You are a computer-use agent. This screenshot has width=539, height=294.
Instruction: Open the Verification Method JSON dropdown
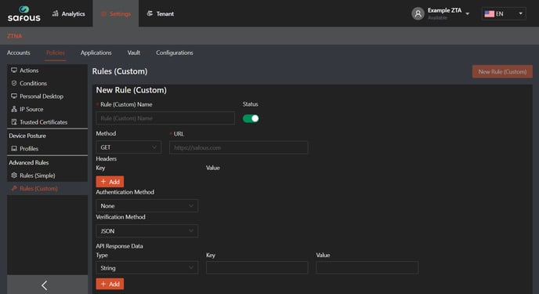click(x=147, y=231)
